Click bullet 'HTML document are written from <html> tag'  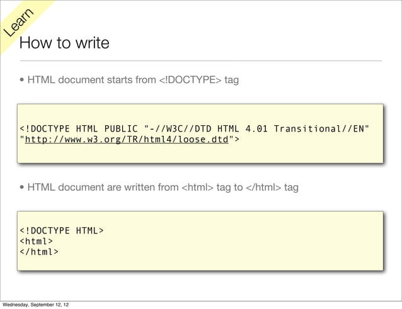(163, 187)
